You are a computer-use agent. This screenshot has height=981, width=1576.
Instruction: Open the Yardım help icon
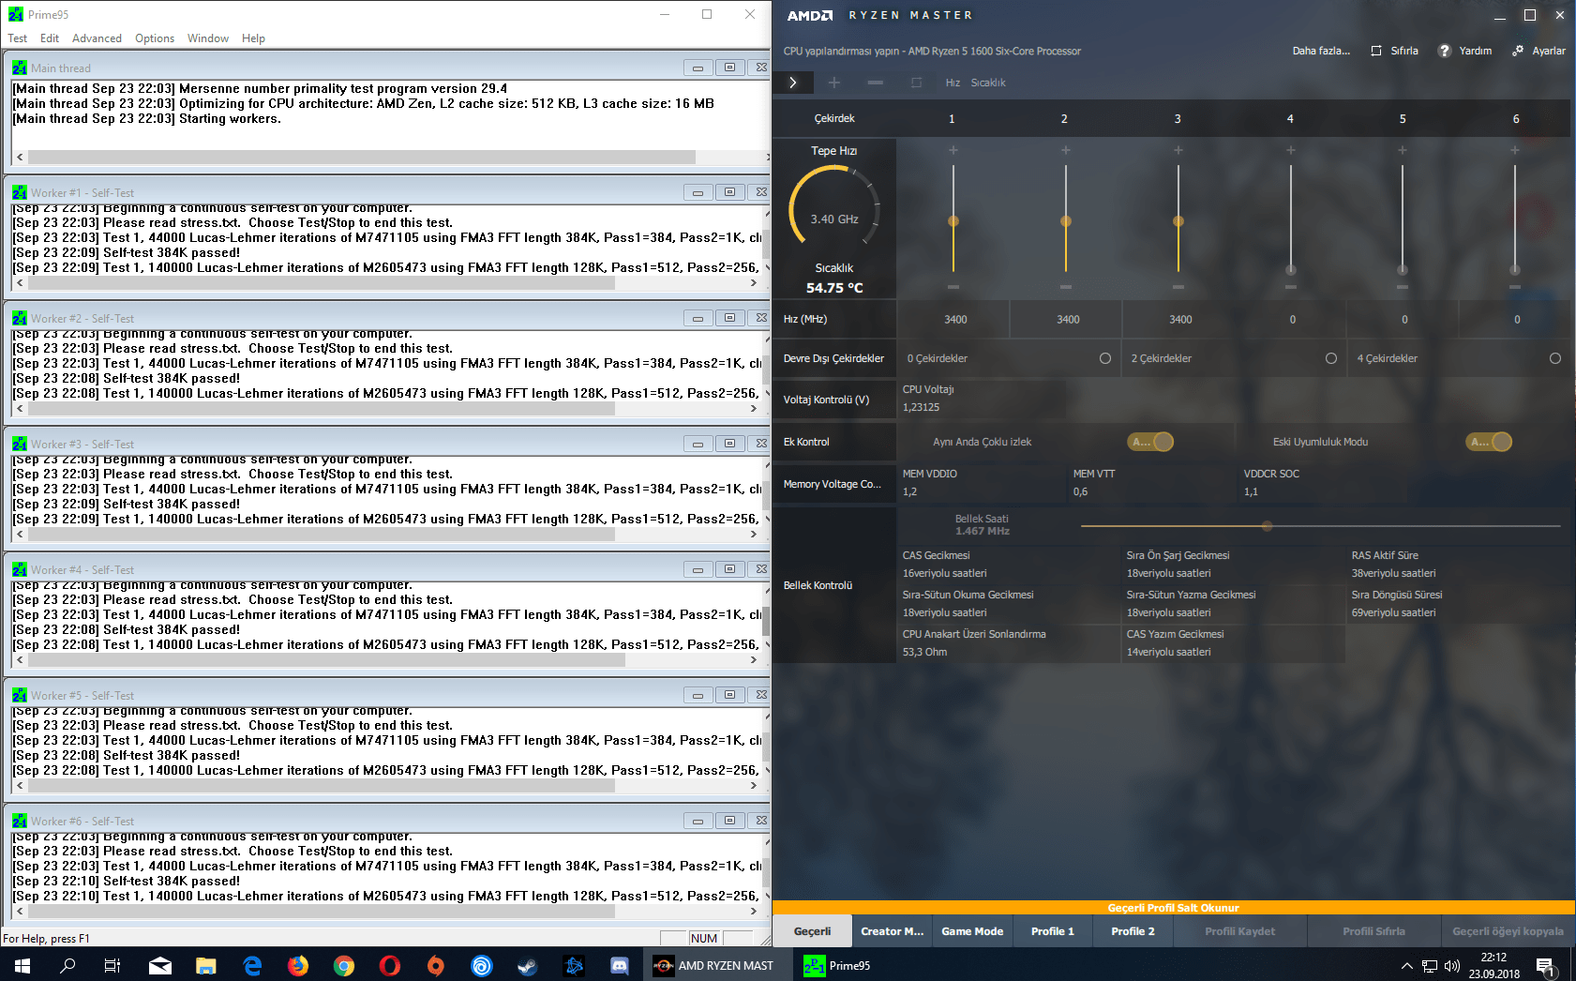tap(1445, 51)
